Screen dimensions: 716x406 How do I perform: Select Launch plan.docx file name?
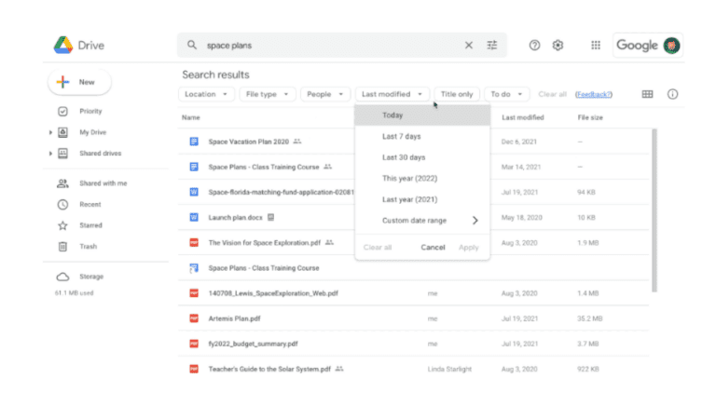coord(235,218)
